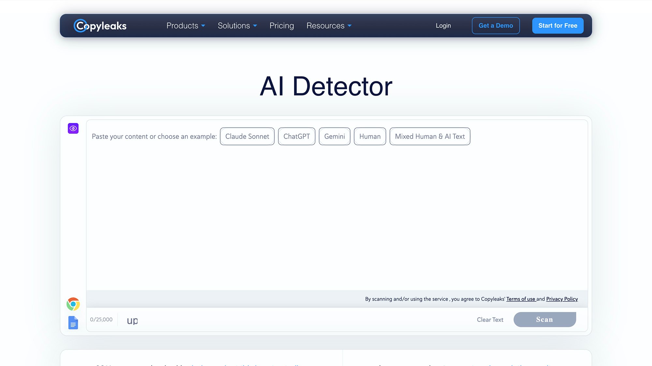This screenshot has height=366, width=652.
Task: Load the ChatGPT example text
Action: click(x=297, y=136)
